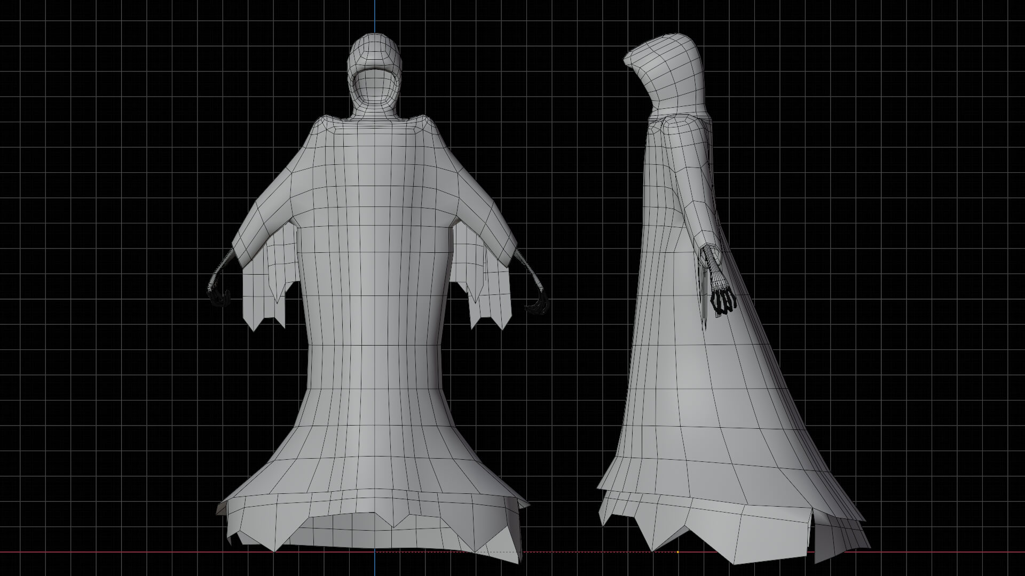Screen dimensions: 1025x576
Task: Click the skeletal hand of the side-view model
Action: 724,301
